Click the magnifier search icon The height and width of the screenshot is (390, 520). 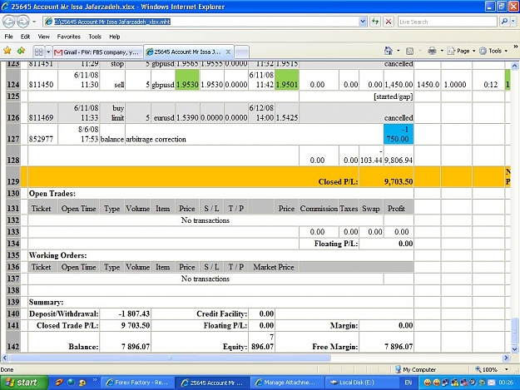pos(504,22)
